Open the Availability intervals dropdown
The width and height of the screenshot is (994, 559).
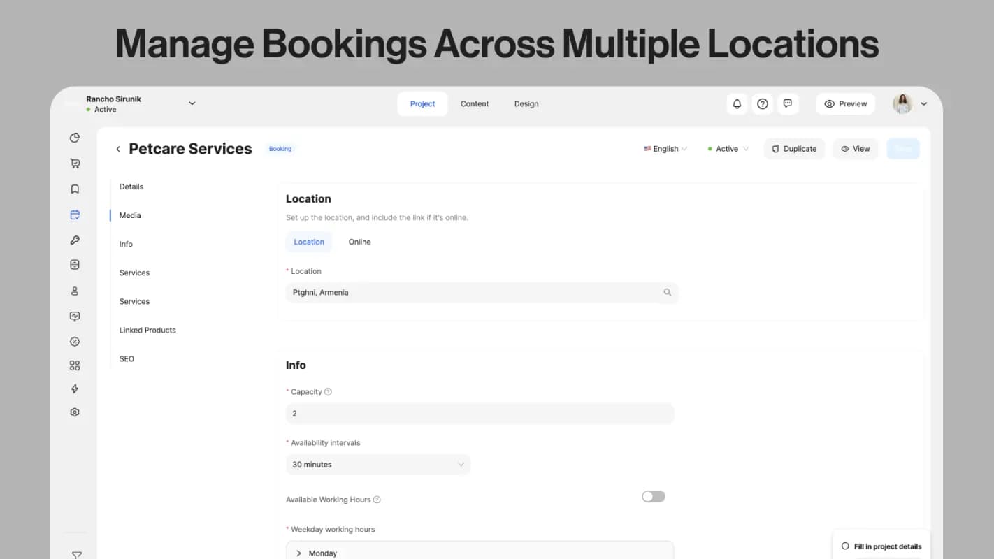pyautogui.click(x=377, y=464)
